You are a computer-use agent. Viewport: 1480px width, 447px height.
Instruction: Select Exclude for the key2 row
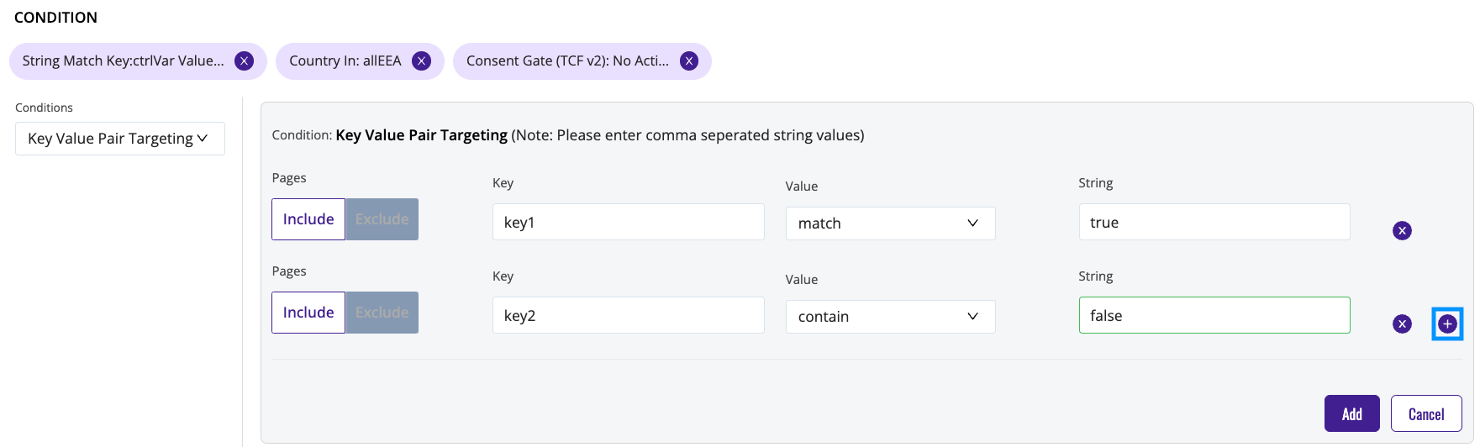tap(382, 313)
